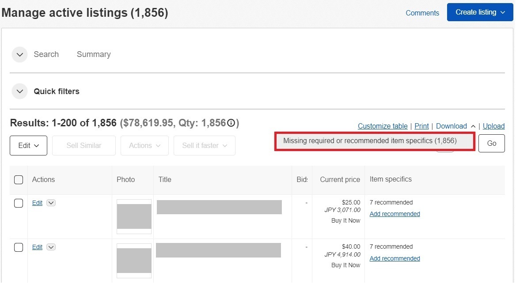Collapse the Search section chevron
Image resolution: width=516 pixels, height=288 pixels.
(19, 55)
